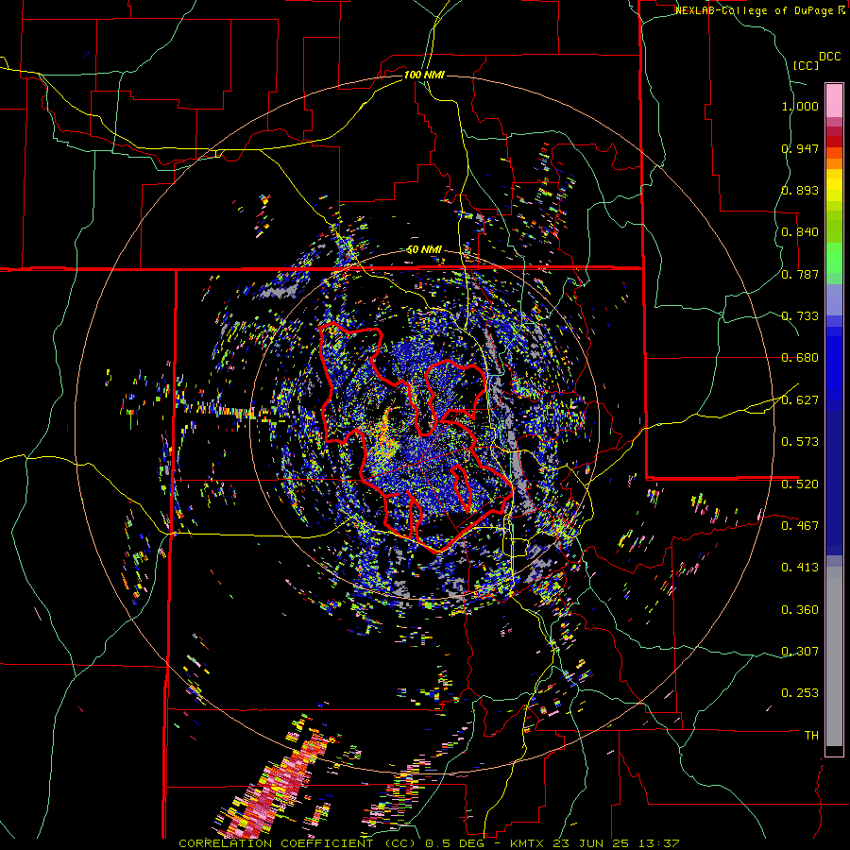850x850 pixels.
Task: Select the 0.467 legend value
Action: coord(800,526)
